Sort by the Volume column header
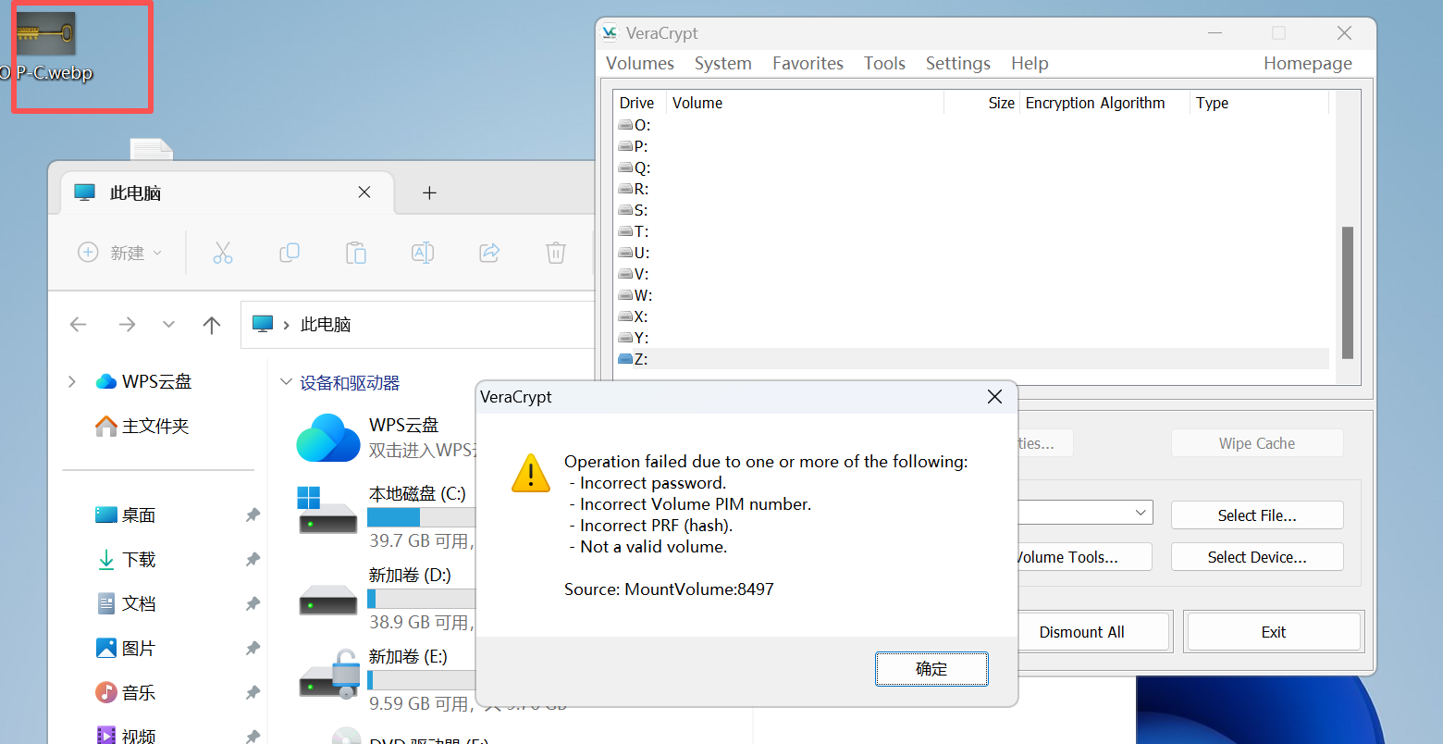Image resolution: width=1443 pixels, height=744 pixels. pos(805,103)
